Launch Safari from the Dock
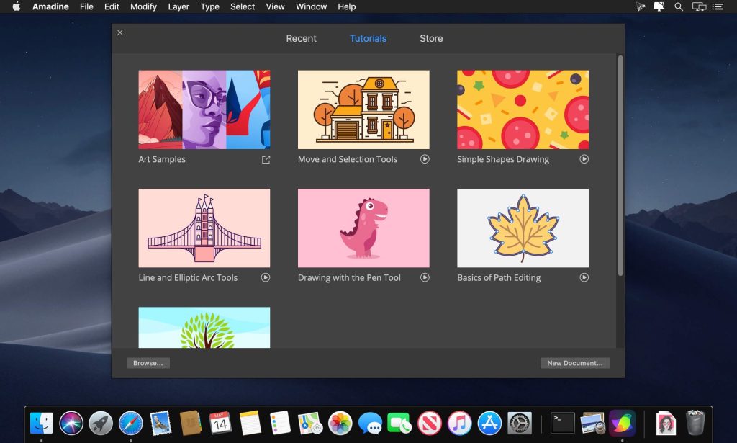Image resolution: width=737 pixels, height=443 pixels. [x=130, y=423]
